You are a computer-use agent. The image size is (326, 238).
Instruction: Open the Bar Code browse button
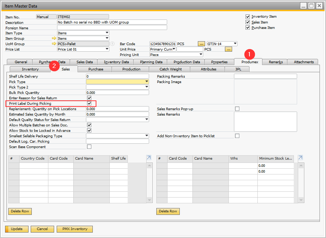pyautogui.click(x=201, y=44)
